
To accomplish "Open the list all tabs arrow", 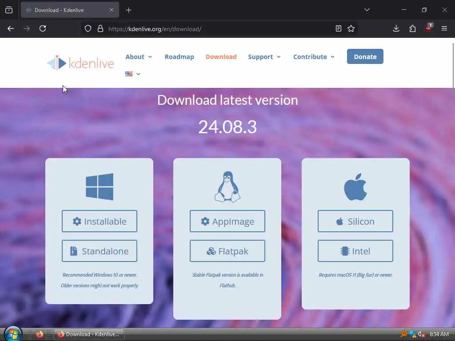I will click(x=367, y=10).
